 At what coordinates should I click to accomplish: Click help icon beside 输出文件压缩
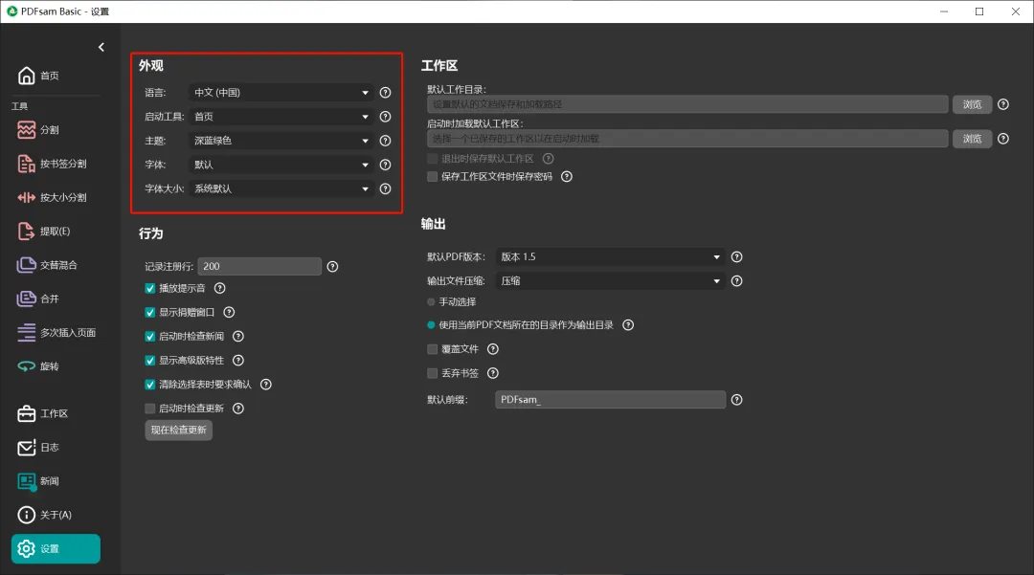tap(737, 281)
